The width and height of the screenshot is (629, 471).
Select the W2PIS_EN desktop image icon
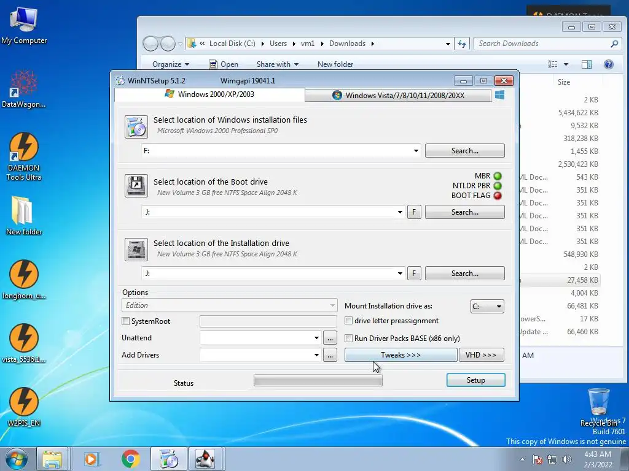[x=24, y=407]
